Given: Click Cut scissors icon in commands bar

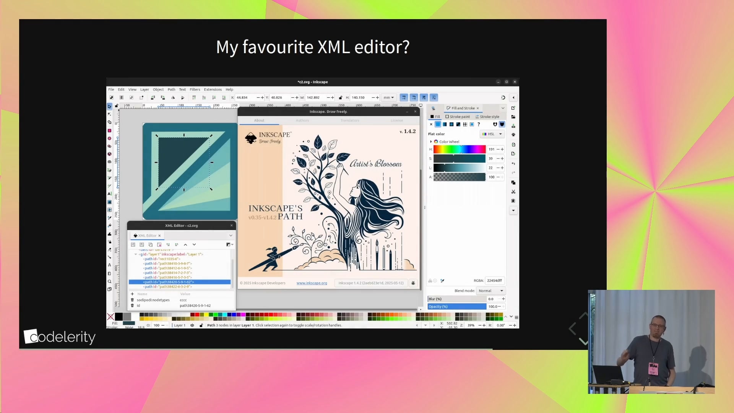Looking at the screenshot, I should point(513,192).
